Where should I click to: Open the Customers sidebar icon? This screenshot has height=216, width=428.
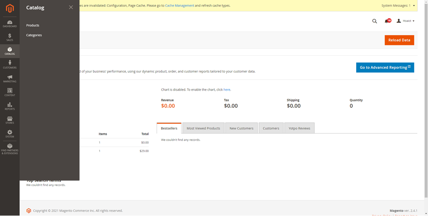coord(9,65)
